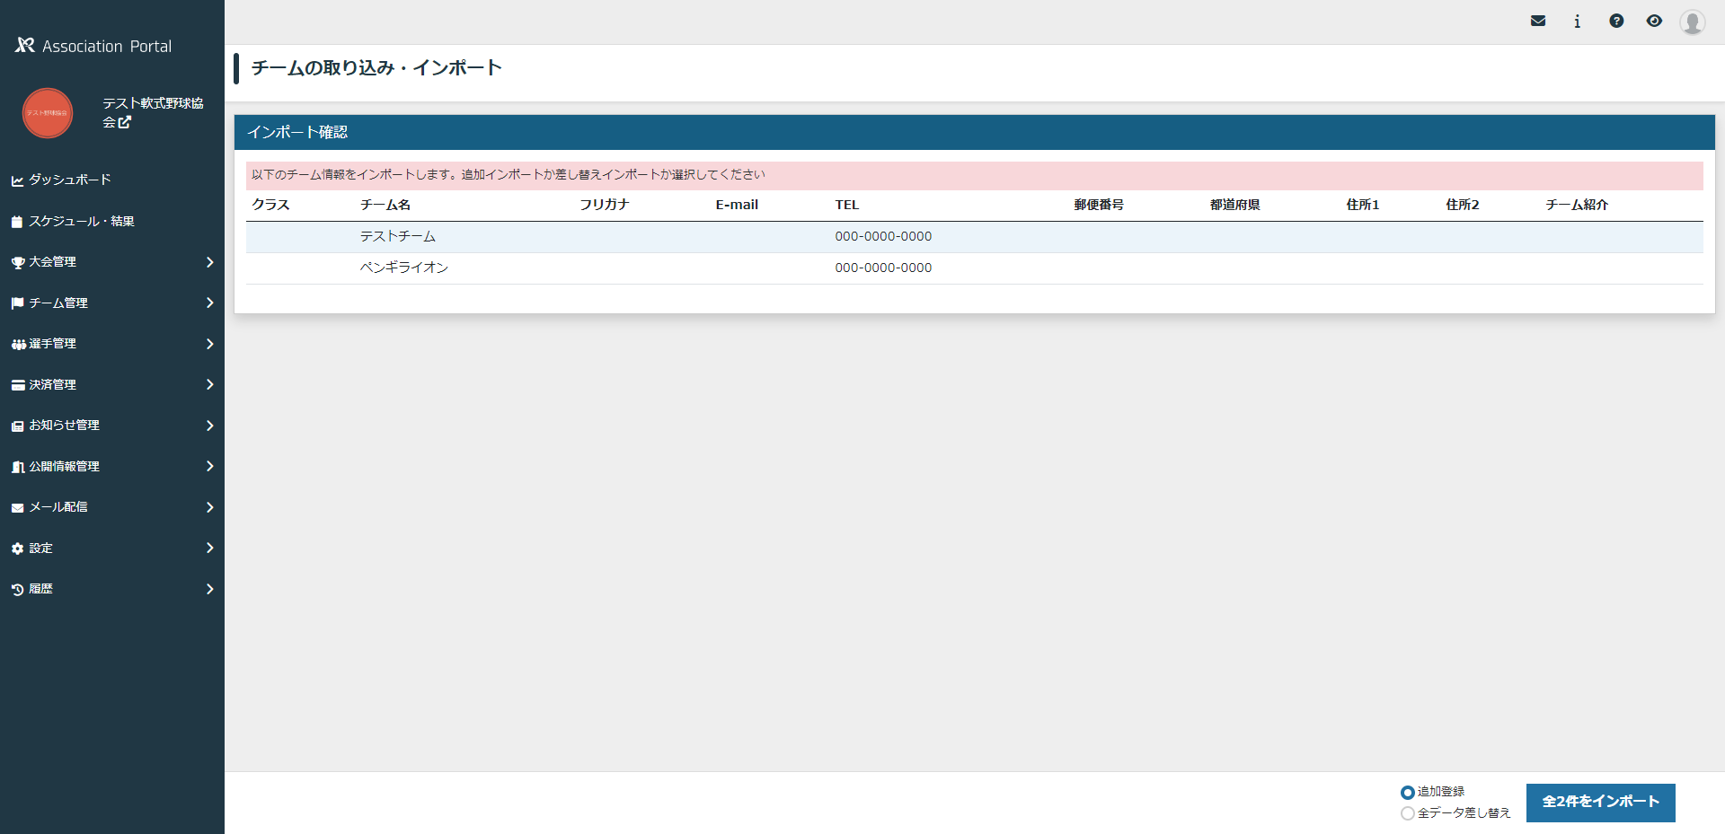This screenshot has width=1725, height=834.
Task: Click the Association Portal logo
Action: coord(93,46)
